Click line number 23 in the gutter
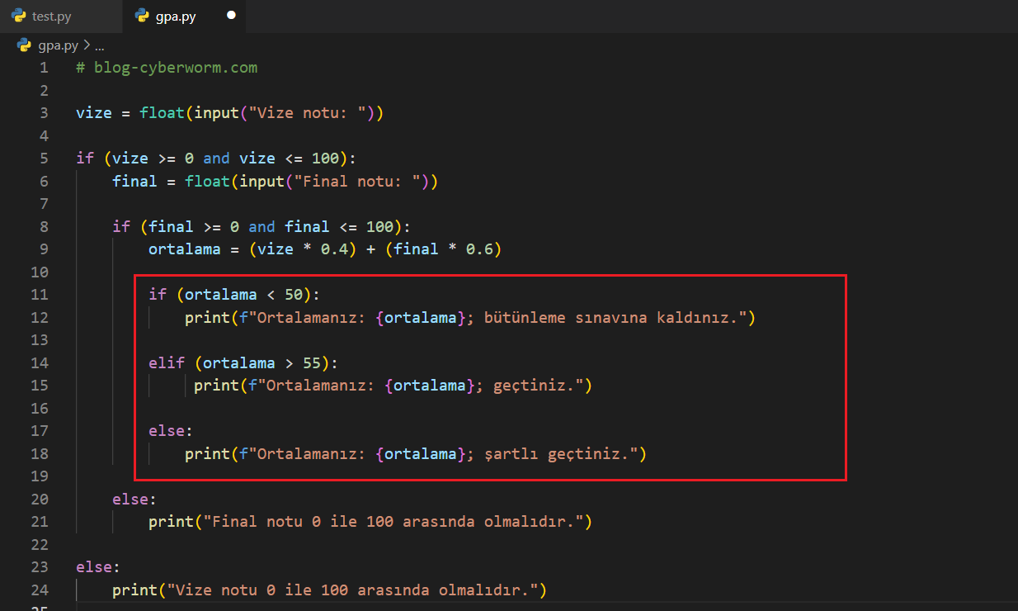The height and width of the screenshot is (611, 1018). [x=40, y=567]
